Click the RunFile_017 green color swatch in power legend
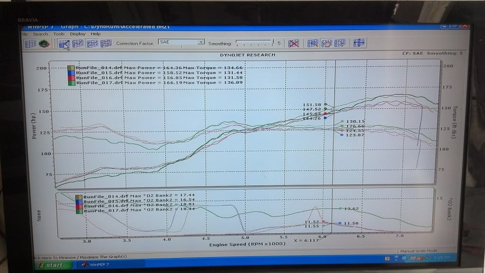Screen dimensions: 485x273 [x=71, y=82]
